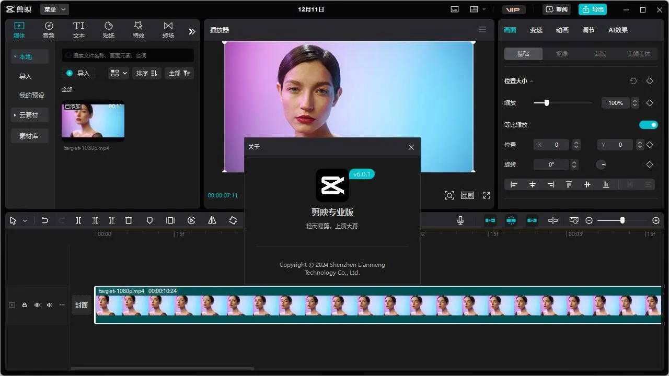Image resolution: width=669 pixels, height=376 pixels.
Task: Mirror the selected clip horizontally
Action: 212,220
